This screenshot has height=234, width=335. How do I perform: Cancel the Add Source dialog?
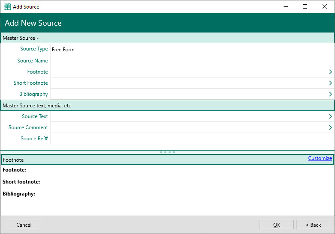24,225
